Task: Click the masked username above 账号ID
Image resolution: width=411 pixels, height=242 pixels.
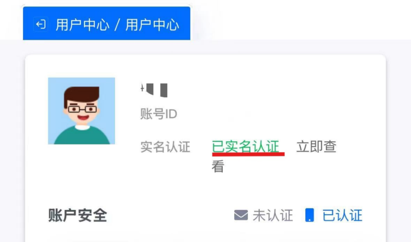Action: 154,90
